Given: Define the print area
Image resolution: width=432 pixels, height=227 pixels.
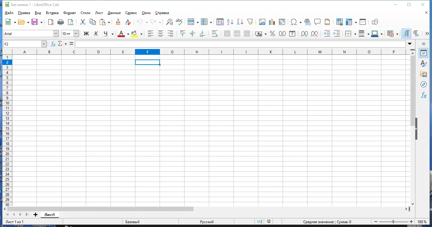Looking at the screenshot, I should pos(340,22).
